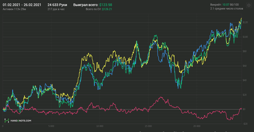Click the $60 y-axis label
The image size is (254, 132).
[x=245, y=66]
